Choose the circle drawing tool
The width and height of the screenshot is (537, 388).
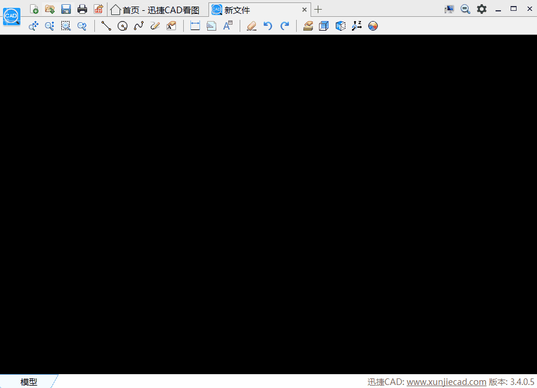tap(123, 26)
